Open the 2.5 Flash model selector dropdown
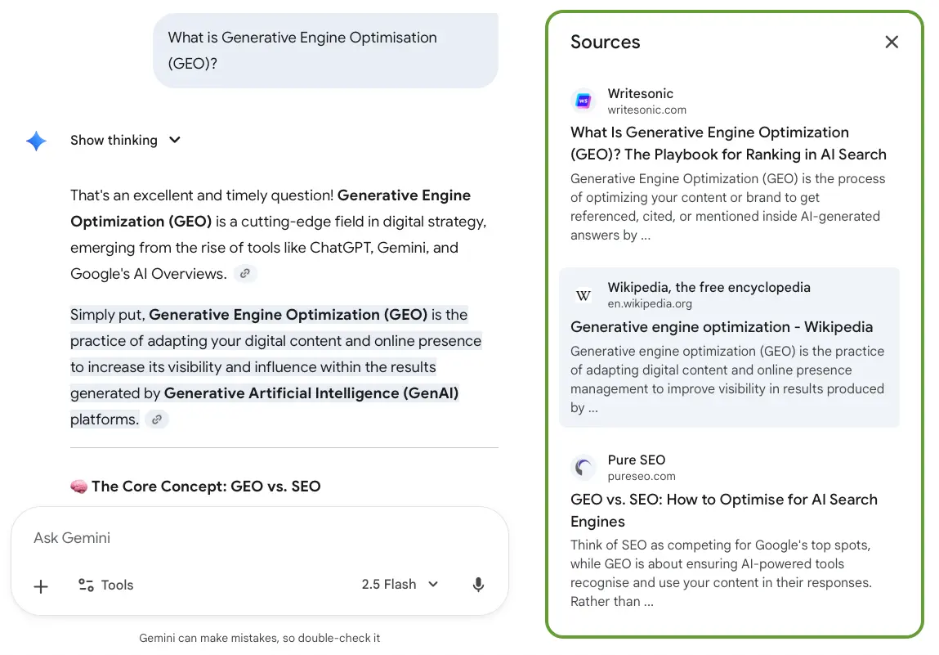 [x=400, y=584]
